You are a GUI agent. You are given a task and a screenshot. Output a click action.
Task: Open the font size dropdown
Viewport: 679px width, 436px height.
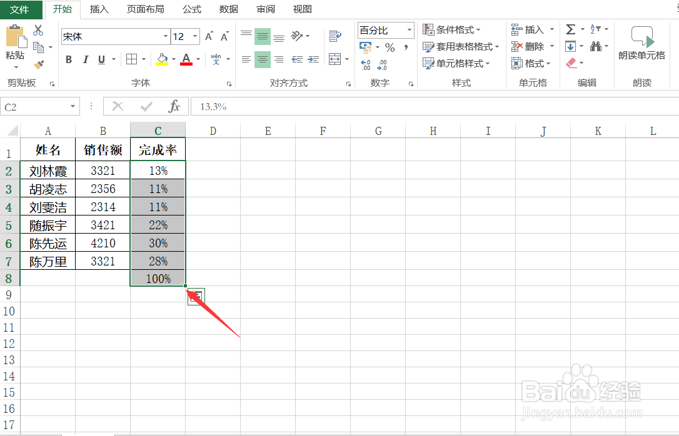pos(194,36)
